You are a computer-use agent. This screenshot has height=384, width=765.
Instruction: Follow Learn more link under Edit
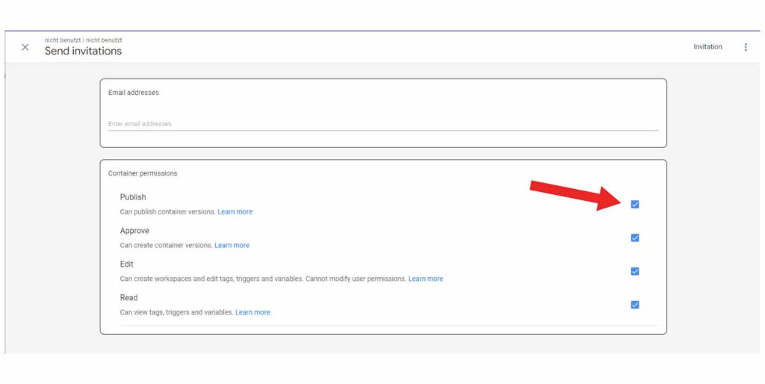pyautogui.click(x=425, y=279)
